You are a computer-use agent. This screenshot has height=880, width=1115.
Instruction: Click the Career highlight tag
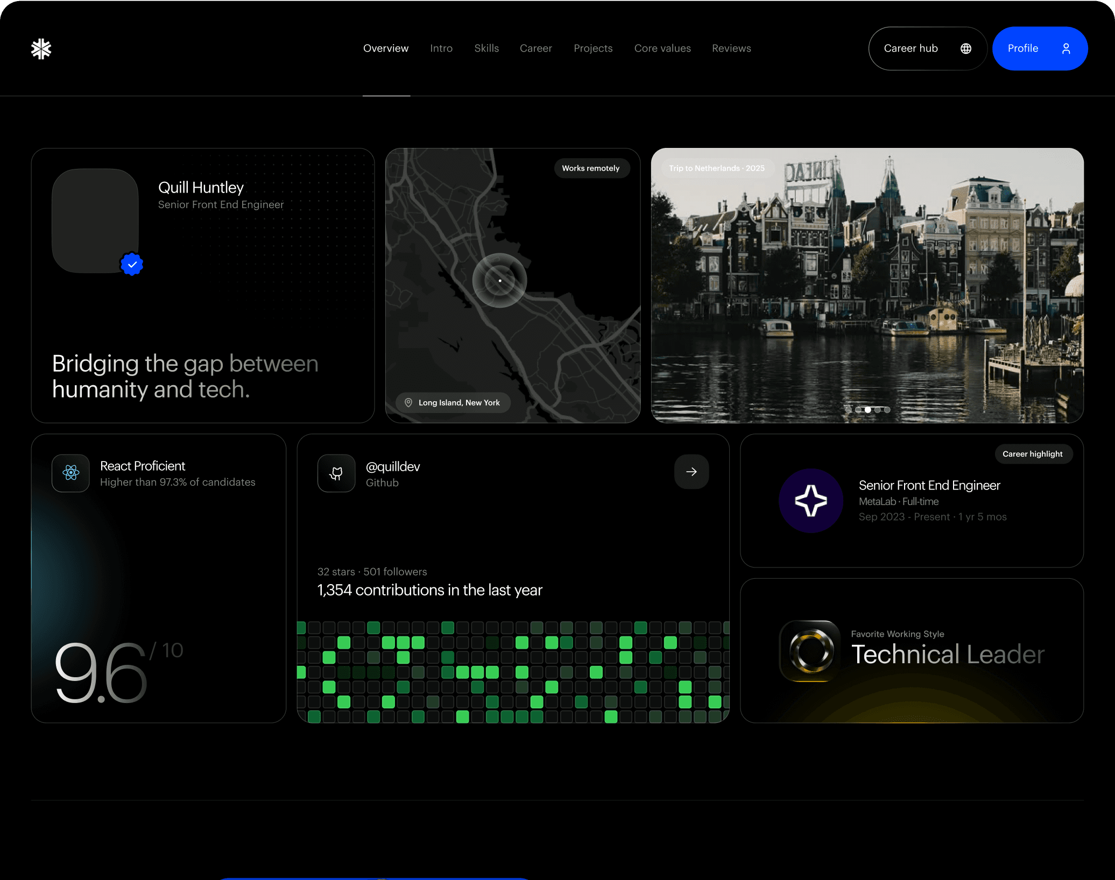tap(1032, 454)
